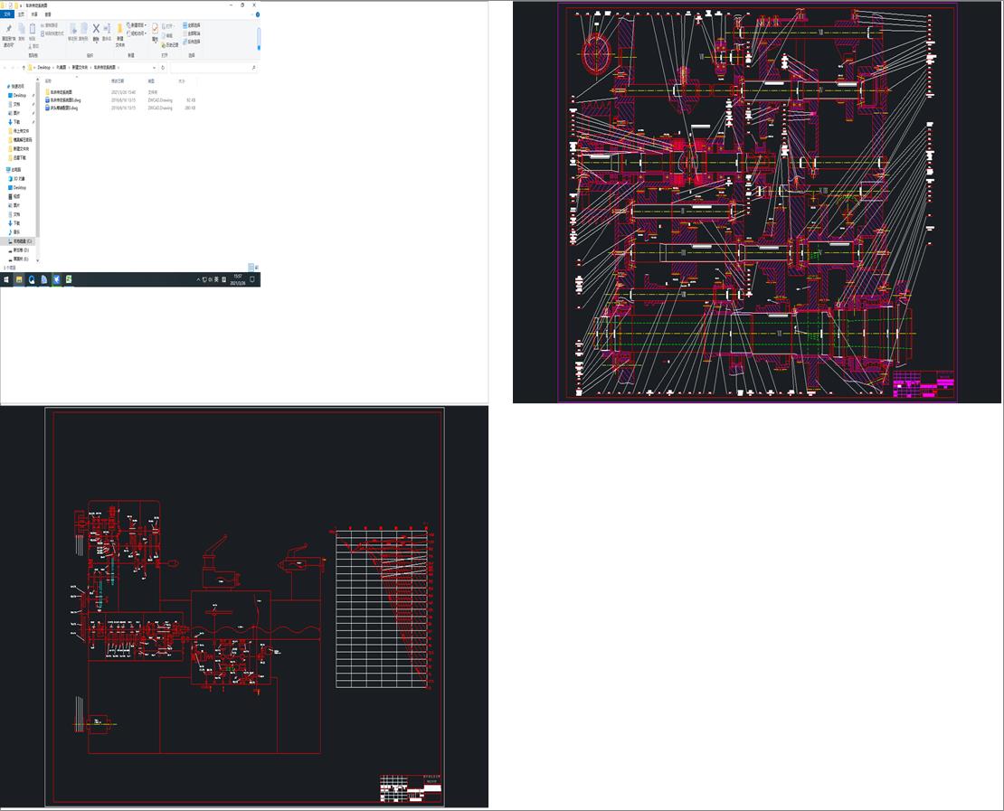Open the Open dropdown in the ribbon
This screenshot has width=1004, height=811.
168,26
